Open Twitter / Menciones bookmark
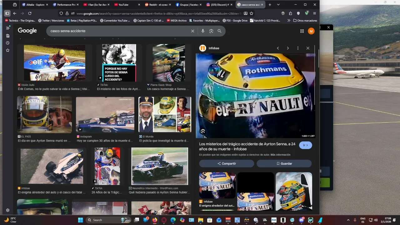Image resolution: width=400 pixels, height=225 pixels. pos(51,21)
